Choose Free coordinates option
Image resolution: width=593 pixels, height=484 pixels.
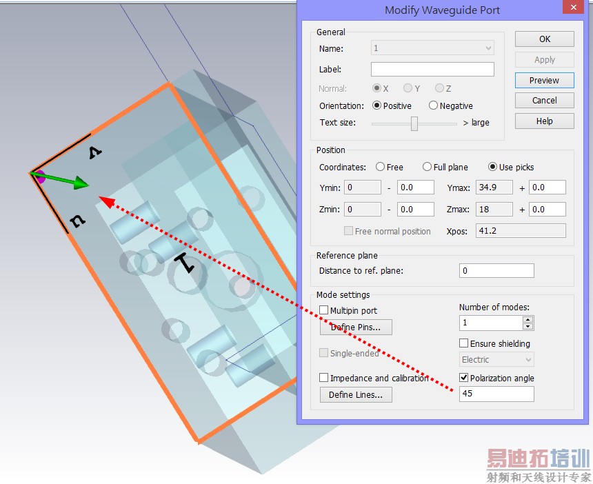tap(381, 167)
